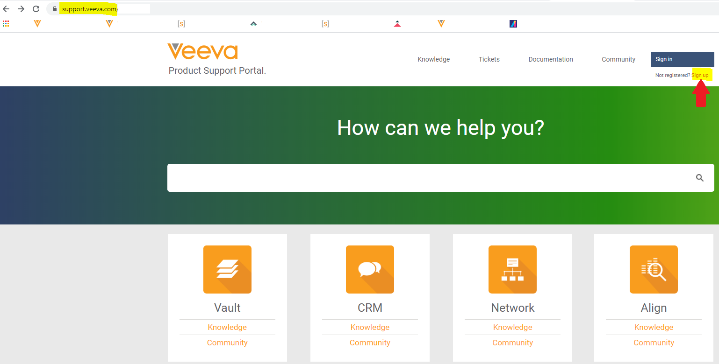
Task: Reload the page with browser refresh icon
Action: (36, 9)
